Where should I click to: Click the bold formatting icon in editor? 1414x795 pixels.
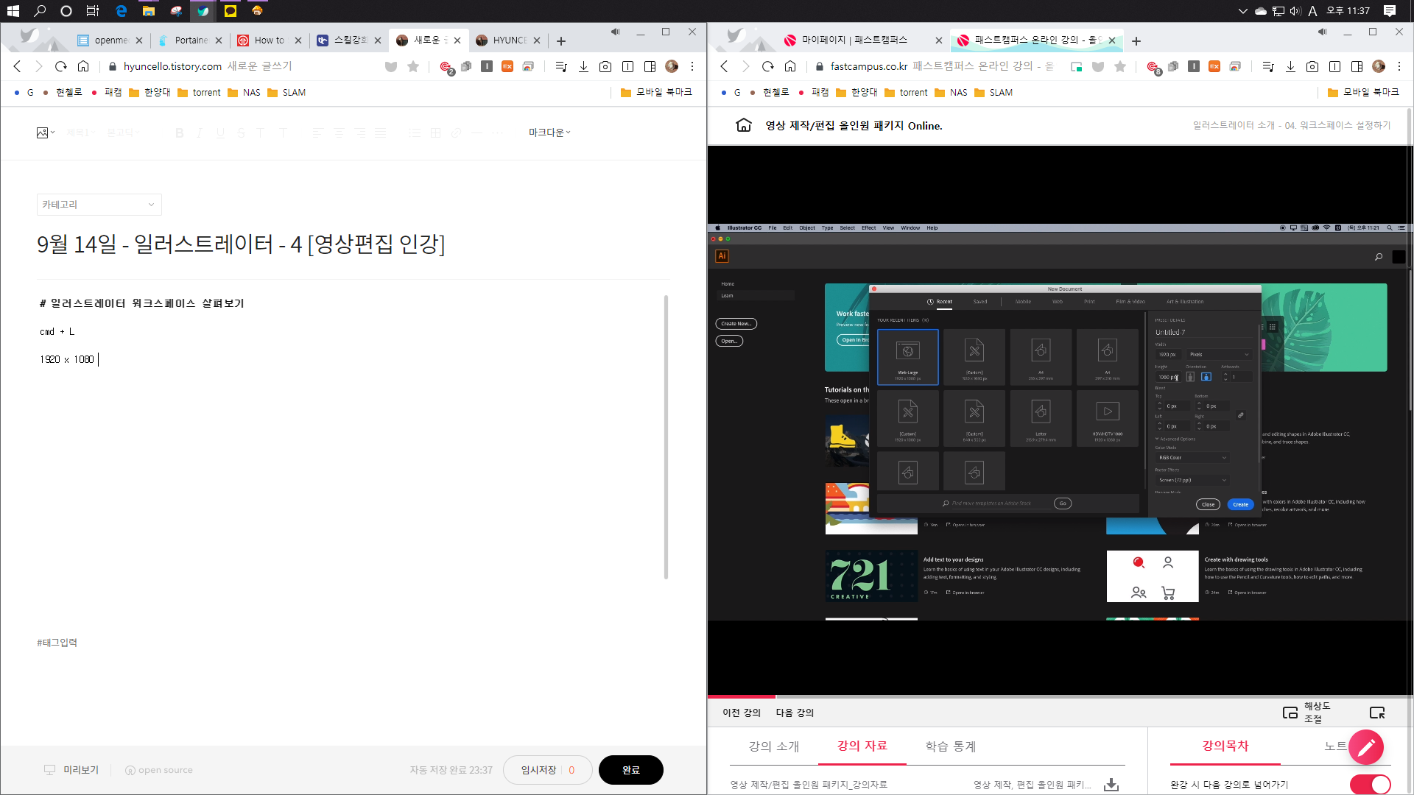pos(179,132)
